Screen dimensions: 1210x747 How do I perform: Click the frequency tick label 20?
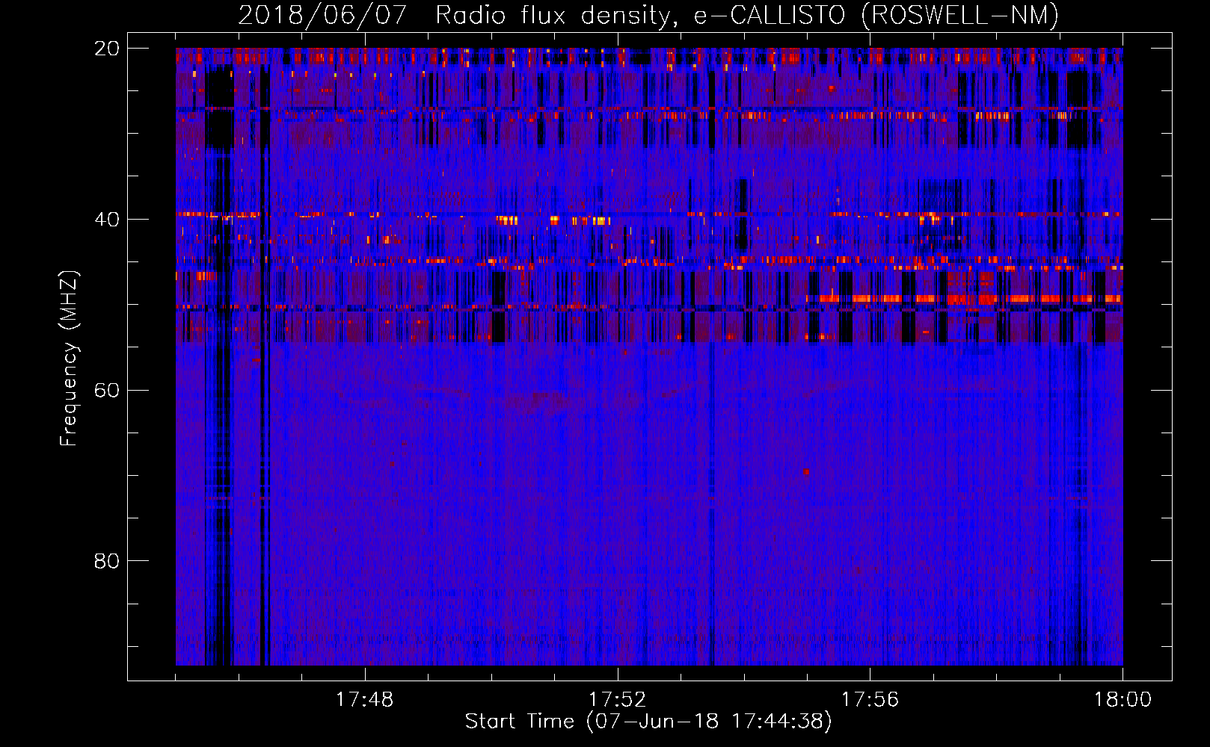(106, 49)
